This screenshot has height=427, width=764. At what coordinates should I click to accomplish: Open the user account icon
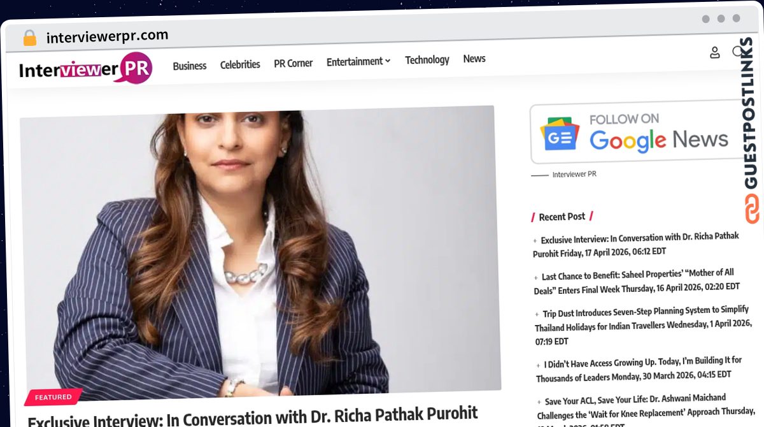pyautogui.click(x=715, y=53)
